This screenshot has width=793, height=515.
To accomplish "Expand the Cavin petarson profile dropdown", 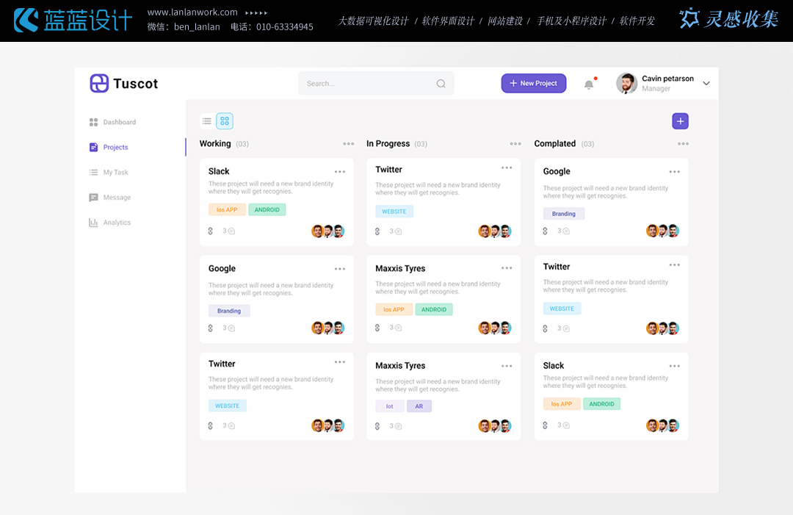I will pyautogui.click(x=706, y=84).
